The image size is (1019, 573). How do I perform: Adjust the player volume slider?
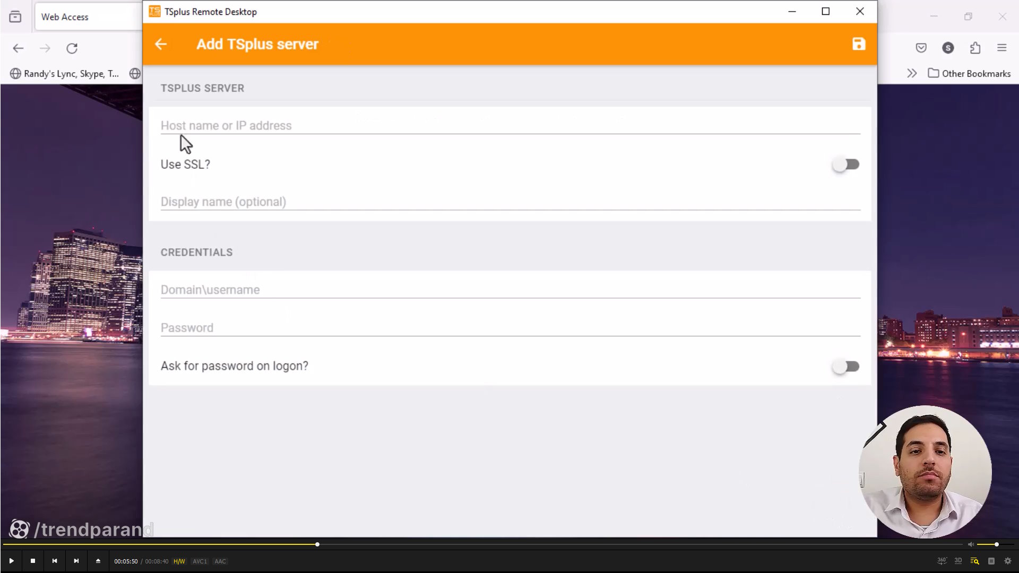pos(996,544)
